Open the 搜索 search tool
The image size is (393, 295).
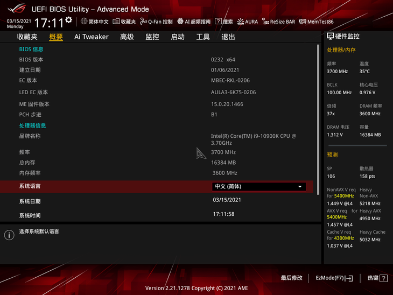click(x=223, y=22)
